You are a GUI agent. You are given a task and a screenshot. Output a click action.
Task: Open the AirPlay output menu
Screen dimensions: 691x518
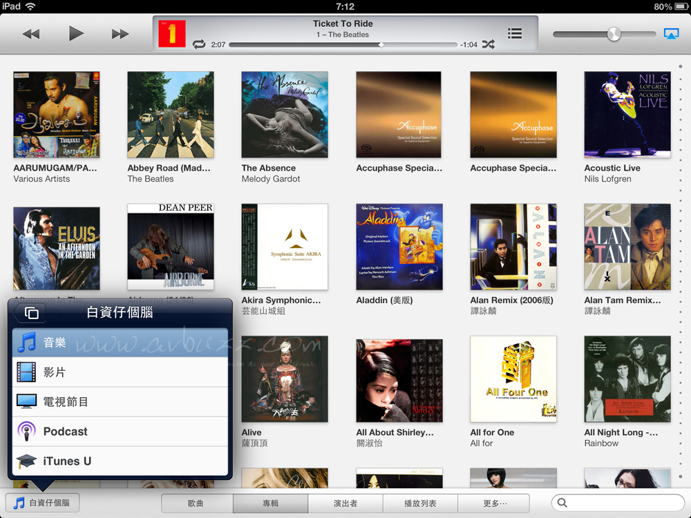(x=670, y=34)
